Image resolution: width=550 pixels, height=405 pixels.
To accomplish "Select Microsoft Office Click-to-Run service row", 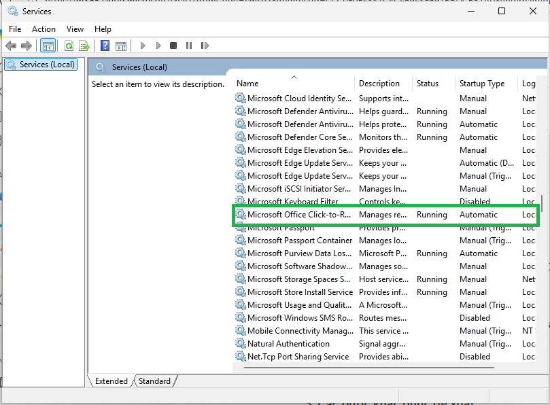I will [385, 215].
